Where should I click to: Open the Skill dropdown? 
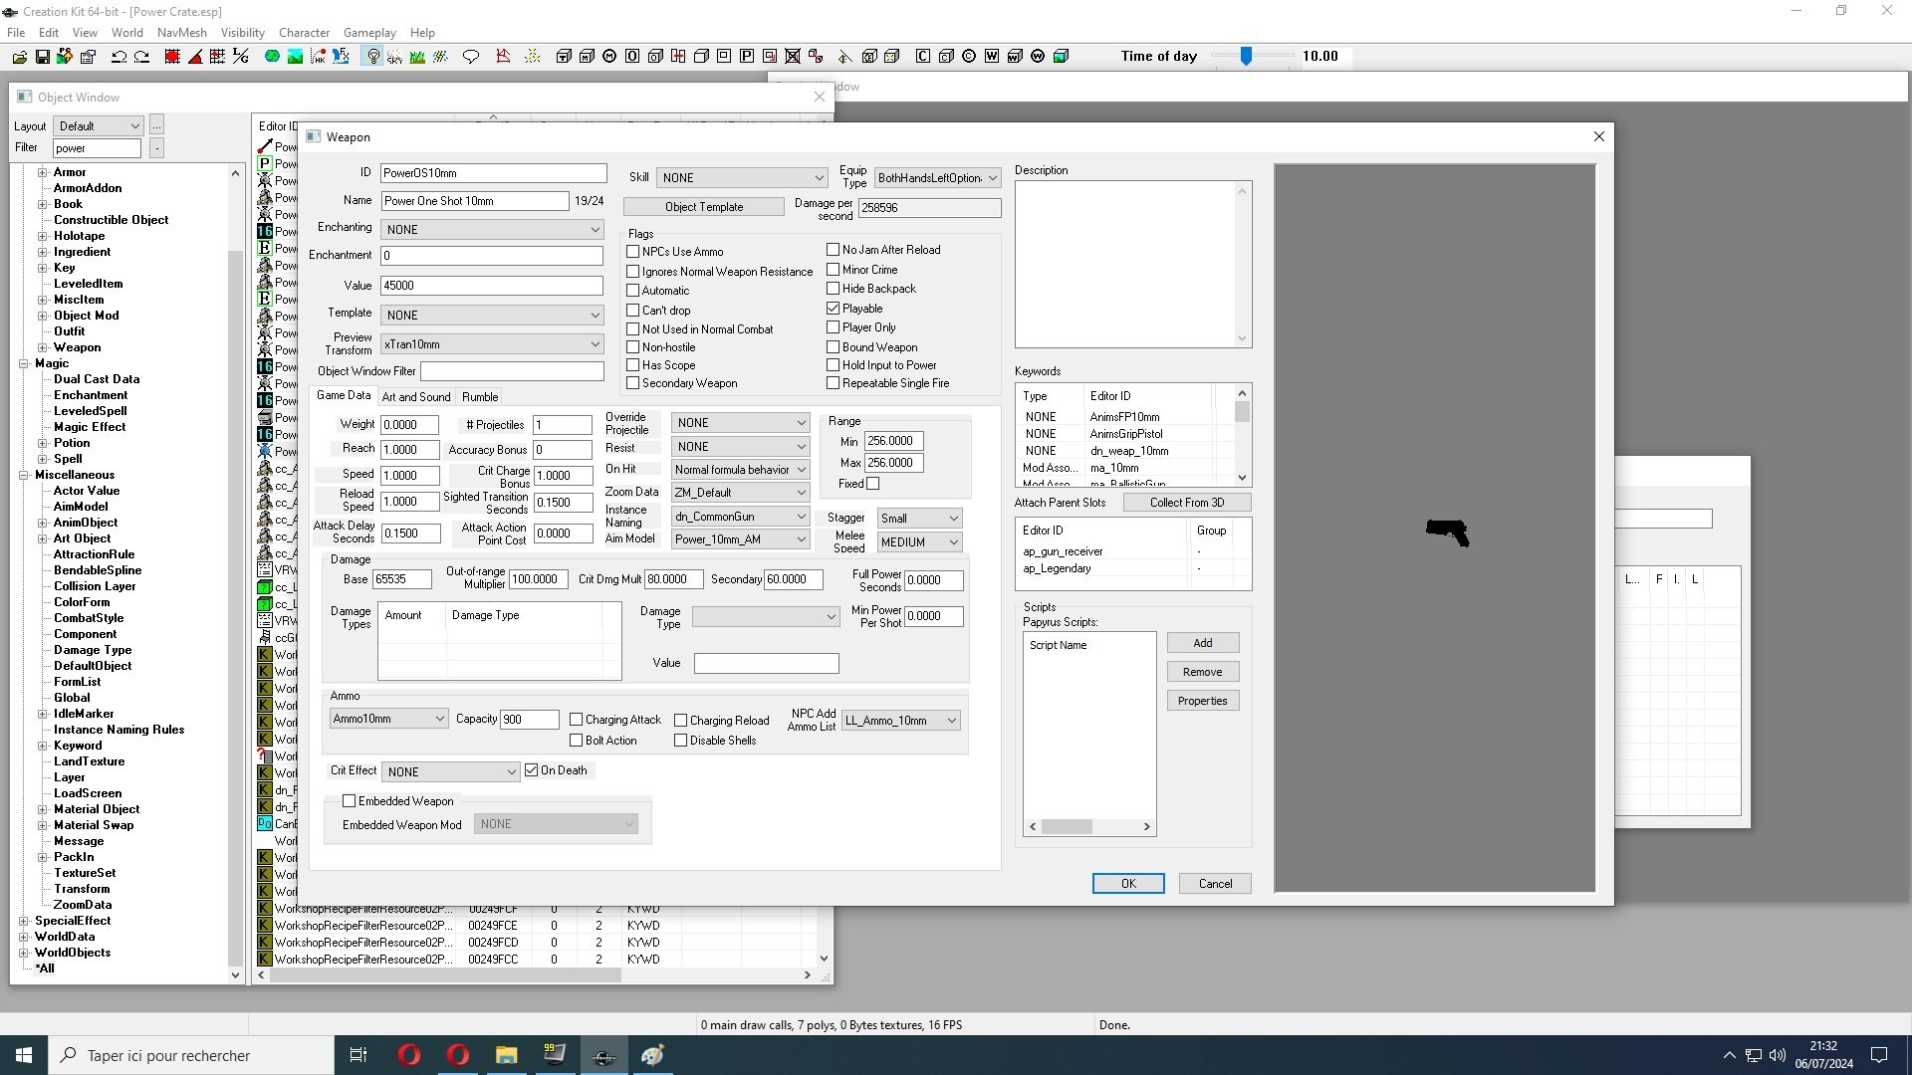(742, 178)
